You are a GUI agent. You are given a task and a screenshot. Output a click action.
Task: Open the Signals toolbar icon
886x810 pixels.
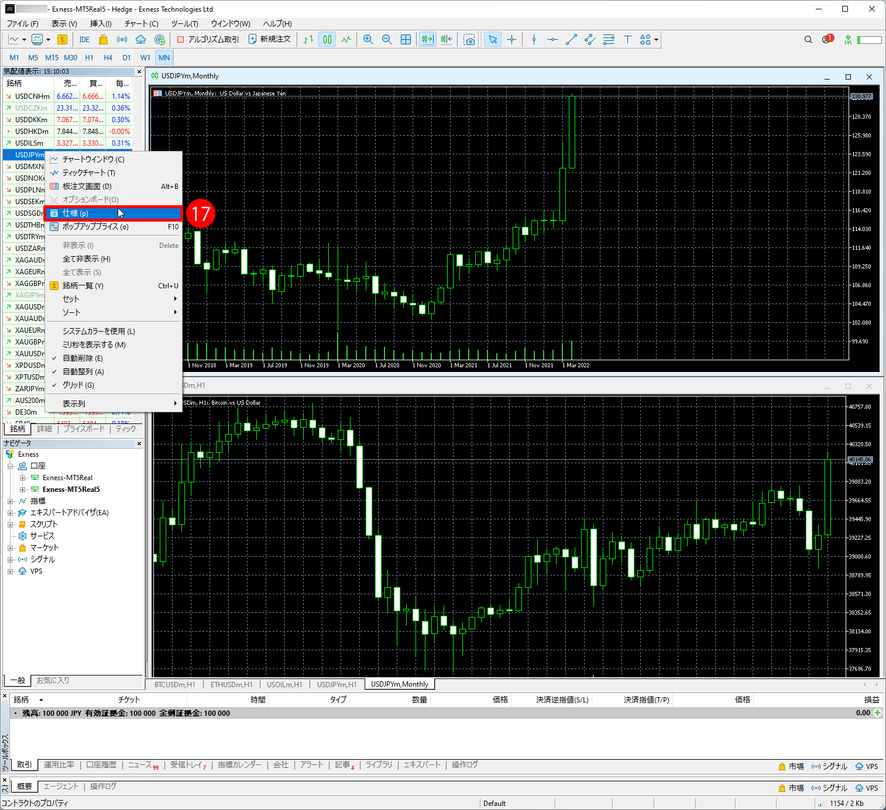click(x=122, y=40)
